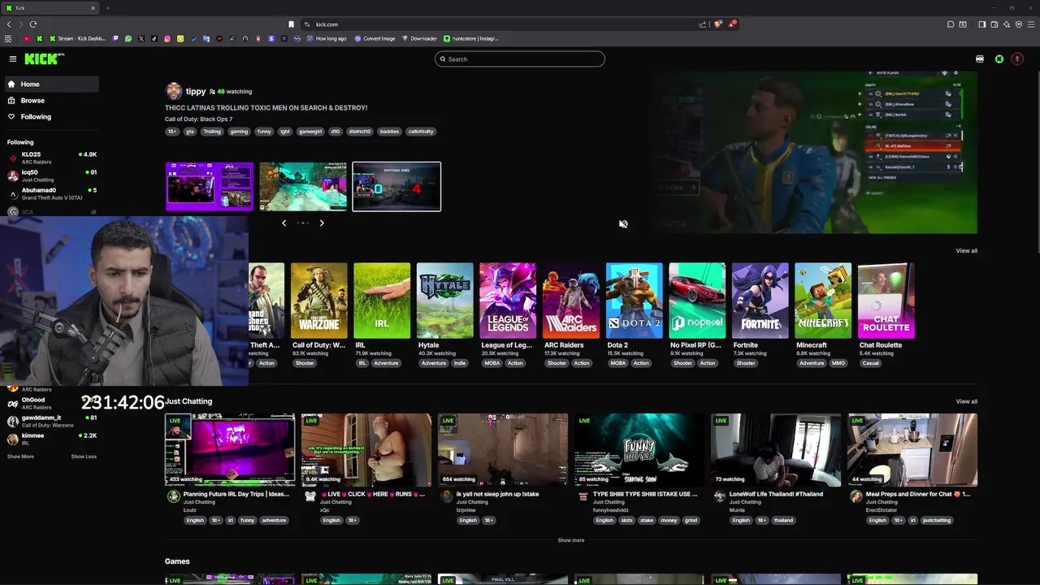Viewport: 1040px width, 585px height.
Task: Open tippy's channel name link
Action: coord(196,92)
